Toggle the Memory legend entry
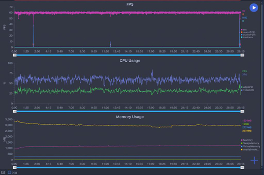 [x=247, y=140]
